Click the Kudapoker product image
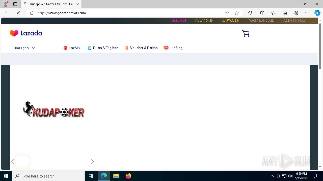Image resolution: width=323 pixels, height=181 pixels. tap(53, 110)
